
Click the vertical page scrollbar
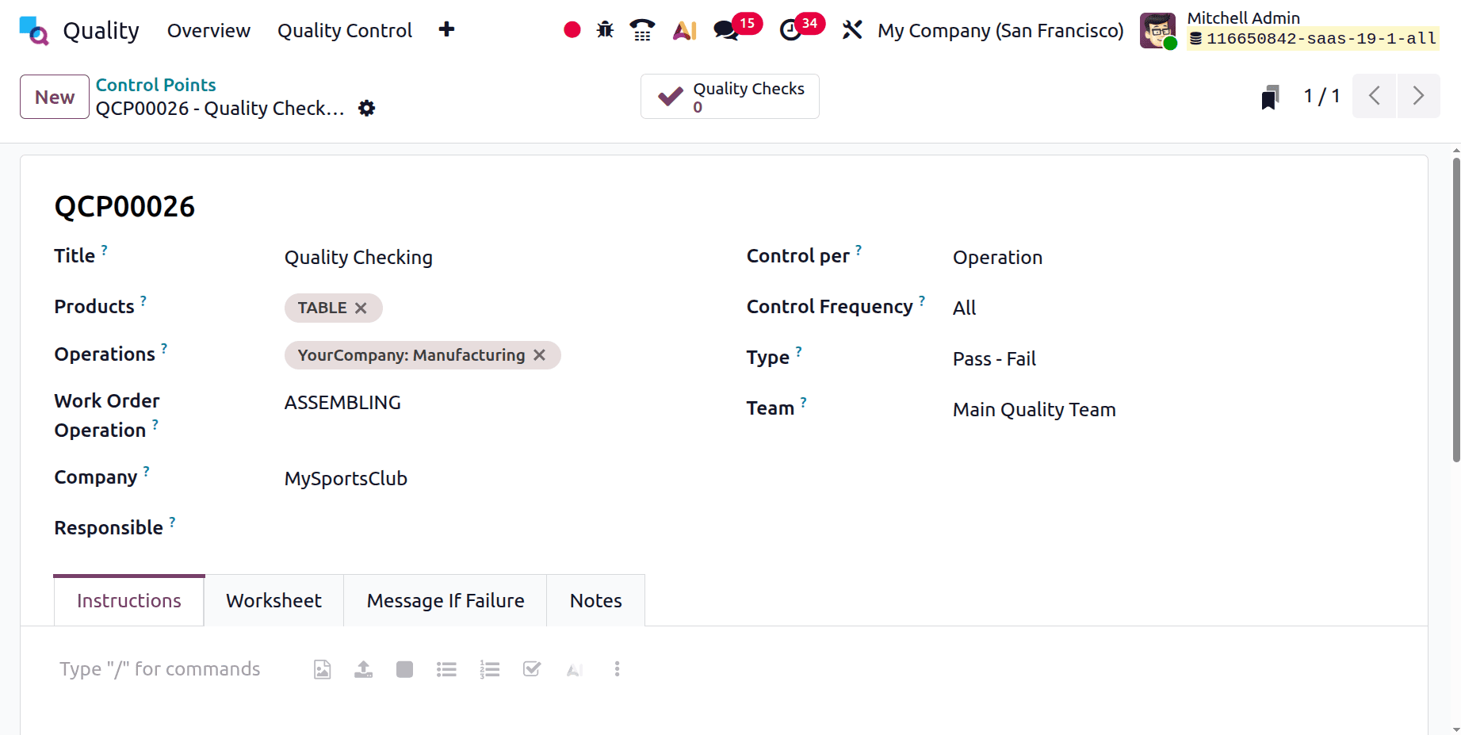coord(1456,309)
